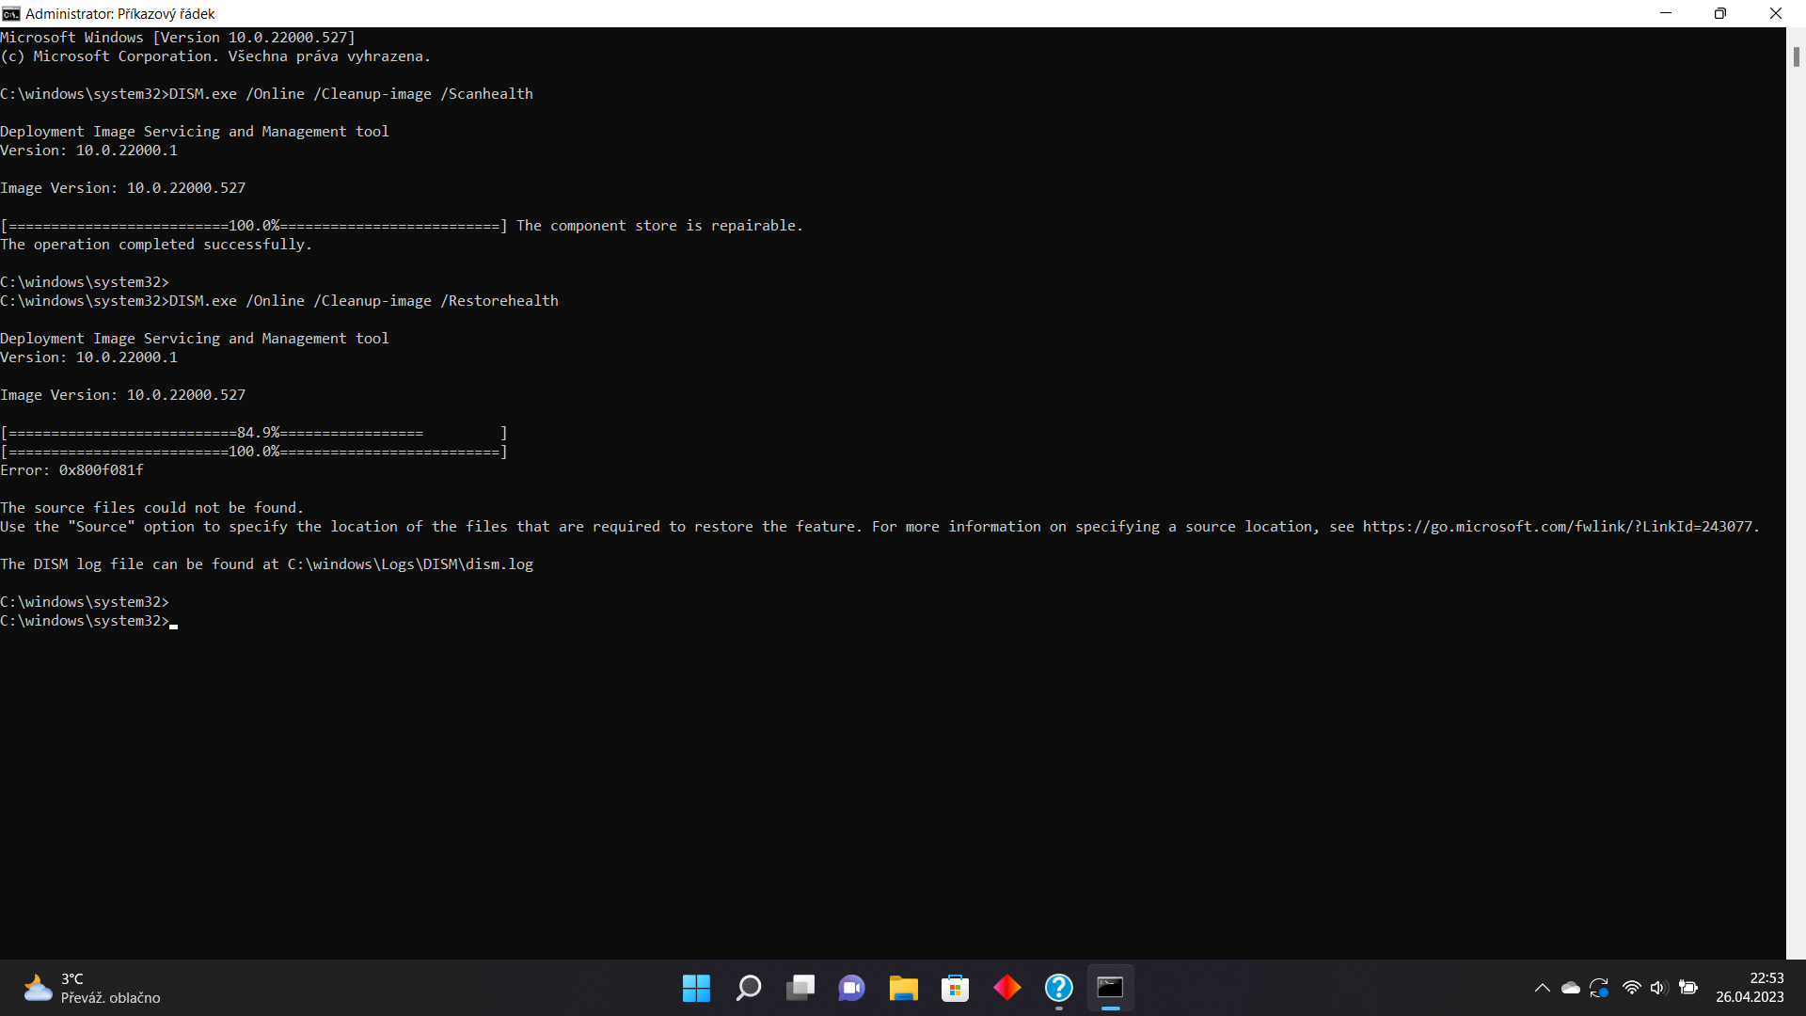
Task: Click 'The source files could not be found.'
Action: (x=151, y=508)
